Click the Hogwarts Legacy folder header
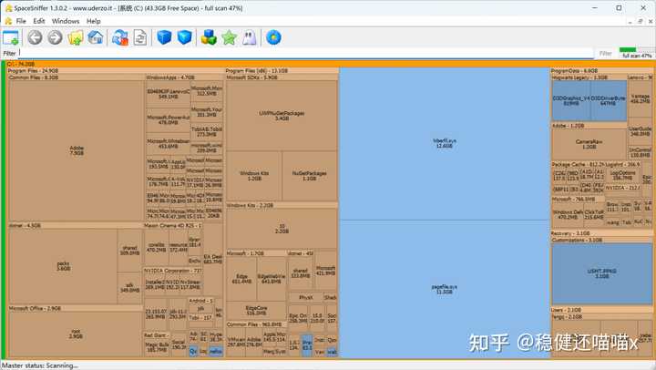The width and height of the screenshot is (656, 370). click(589, 77)
